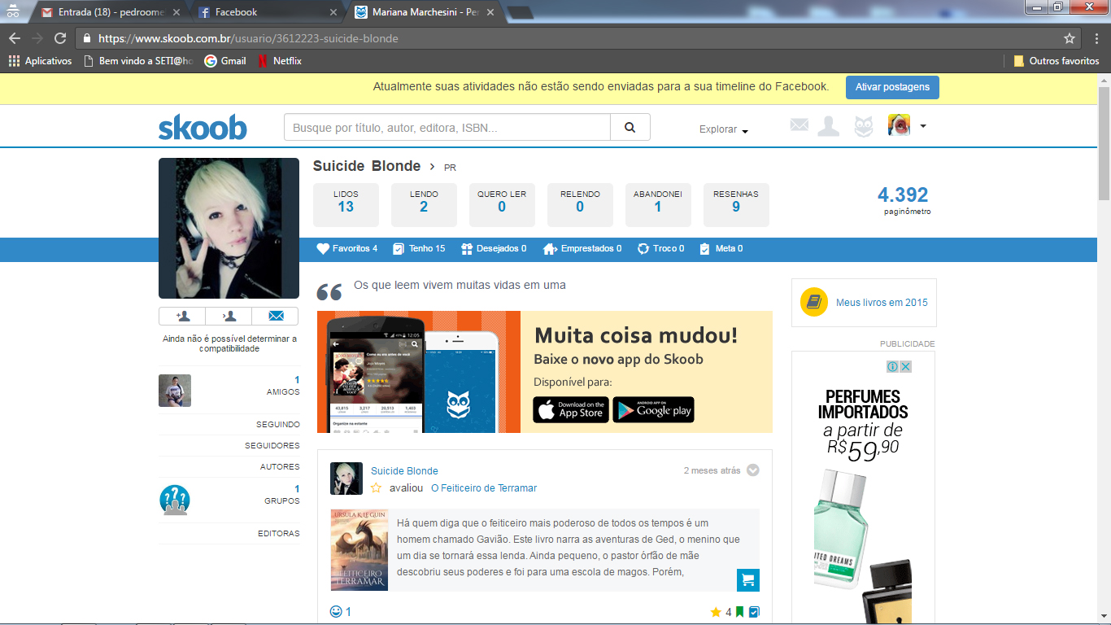Open the Meta 0 clipboard item

[x=721, y=248]
